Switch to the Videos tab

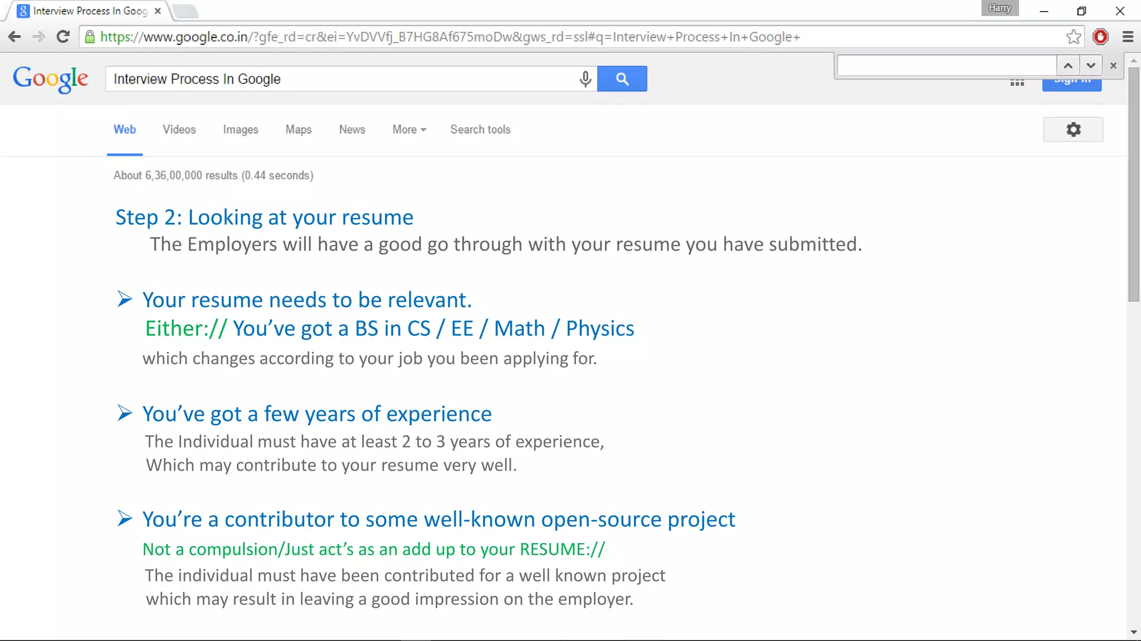pos(179,130)
